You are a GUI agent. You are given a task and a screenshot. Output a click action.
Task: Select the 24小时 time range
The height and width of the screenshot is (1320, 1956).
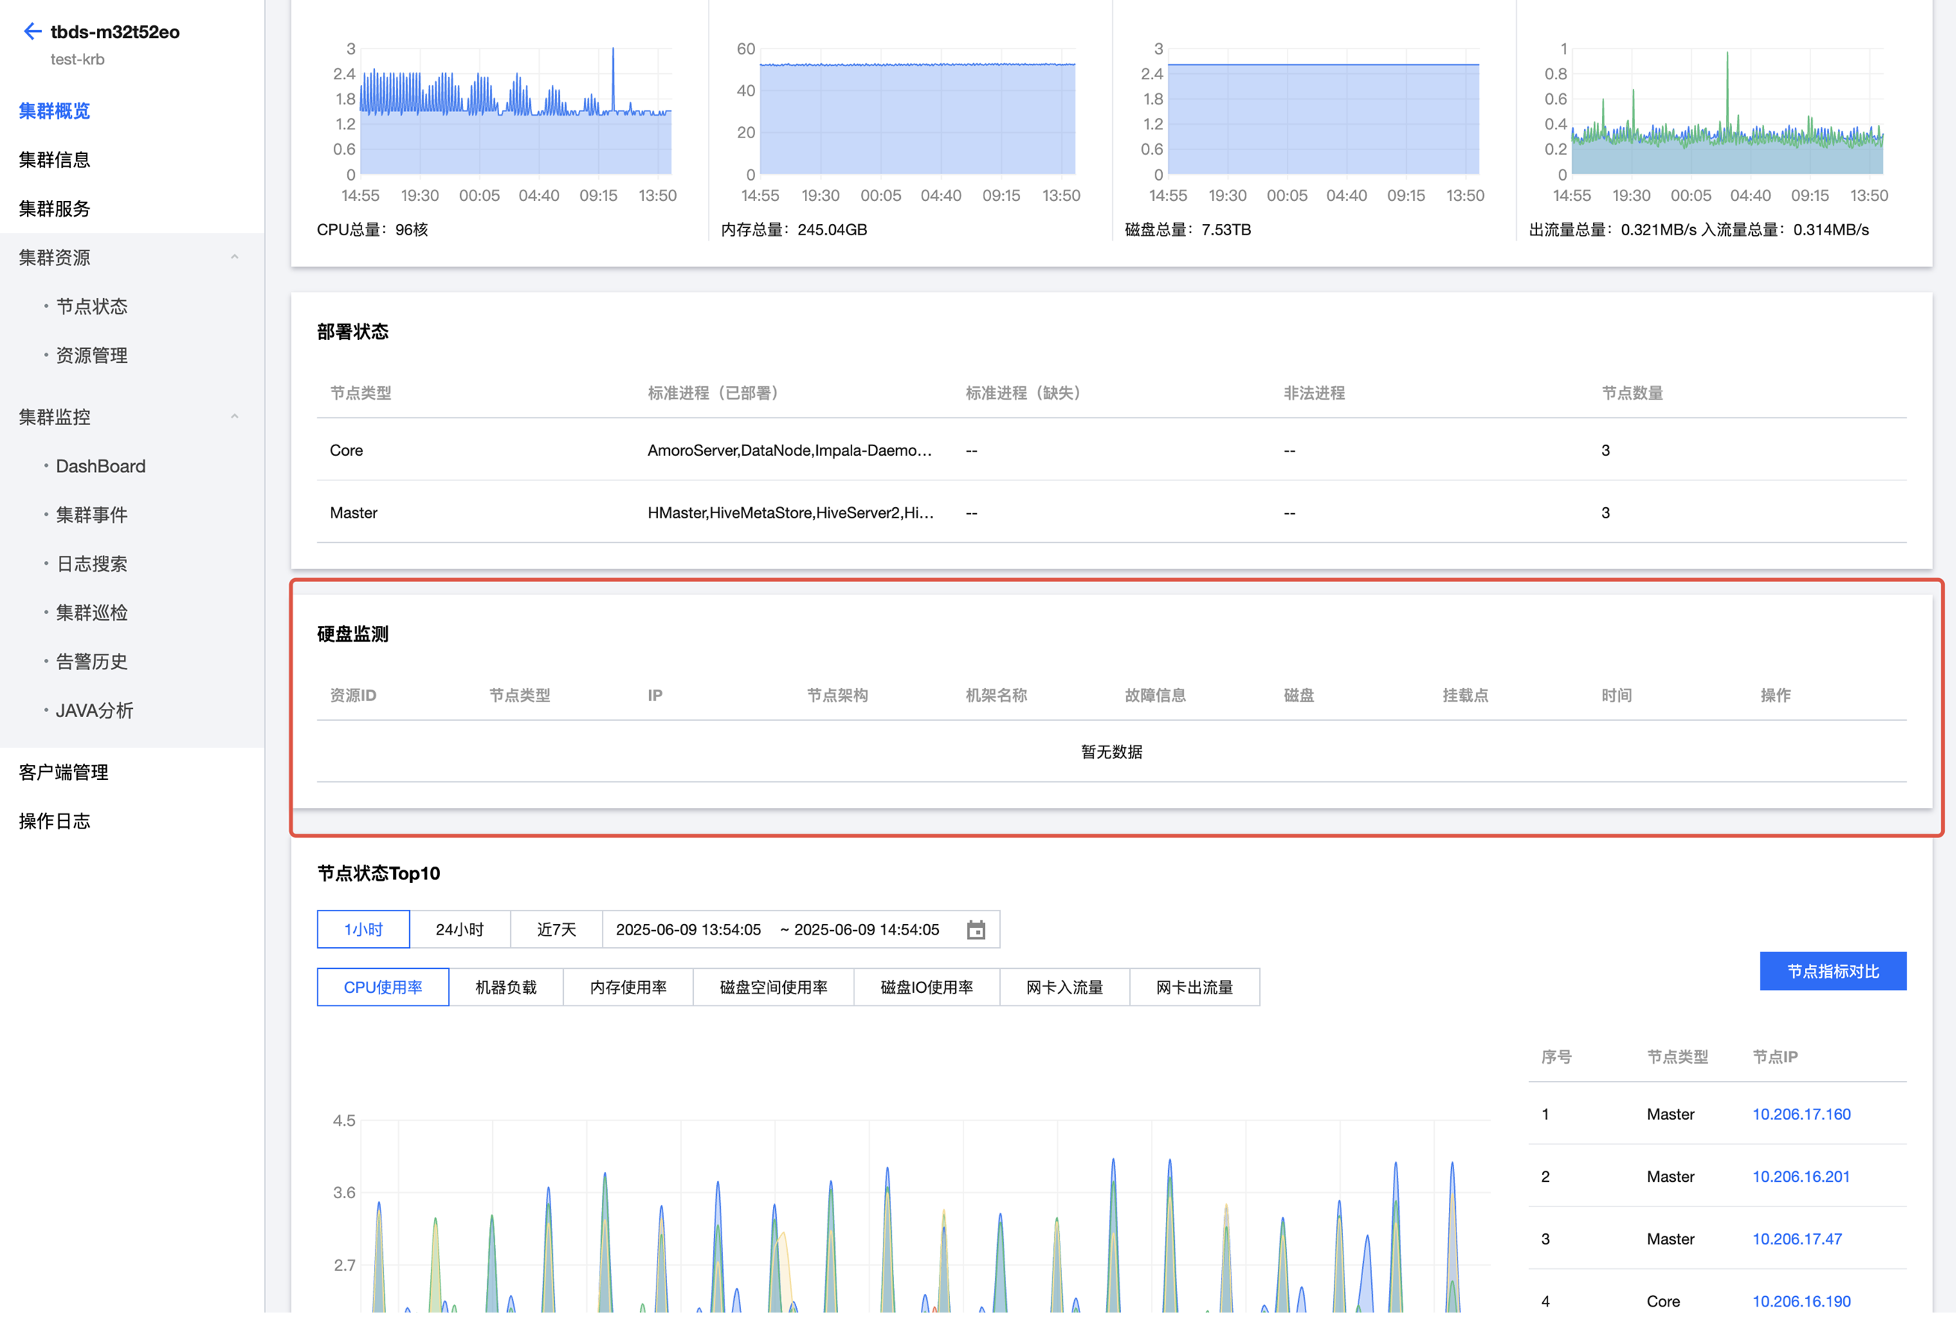click(459, 930)
